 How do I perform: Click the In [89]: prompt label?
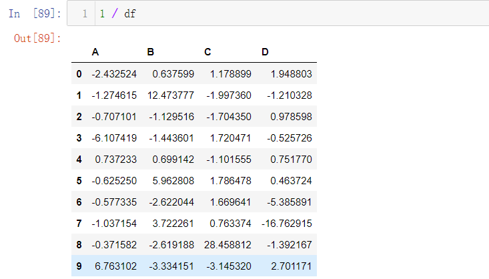click(35, 14)
